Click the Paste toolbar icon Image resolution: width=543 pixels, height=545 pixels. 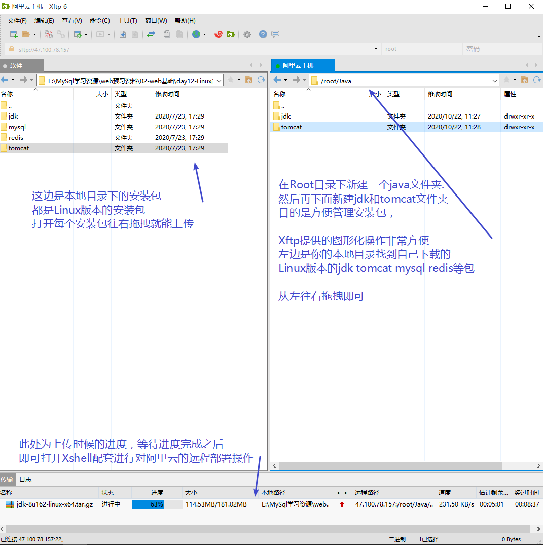pyautogui.click(x=179, y=34)
